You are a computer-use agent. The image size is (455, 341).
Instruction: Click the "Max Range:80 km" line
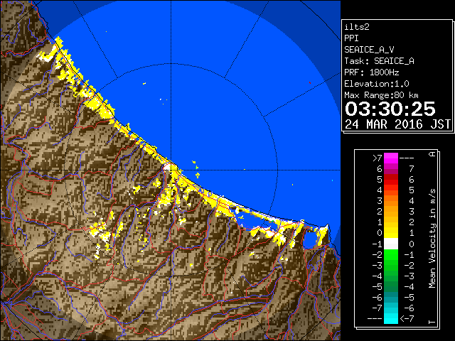381,95
